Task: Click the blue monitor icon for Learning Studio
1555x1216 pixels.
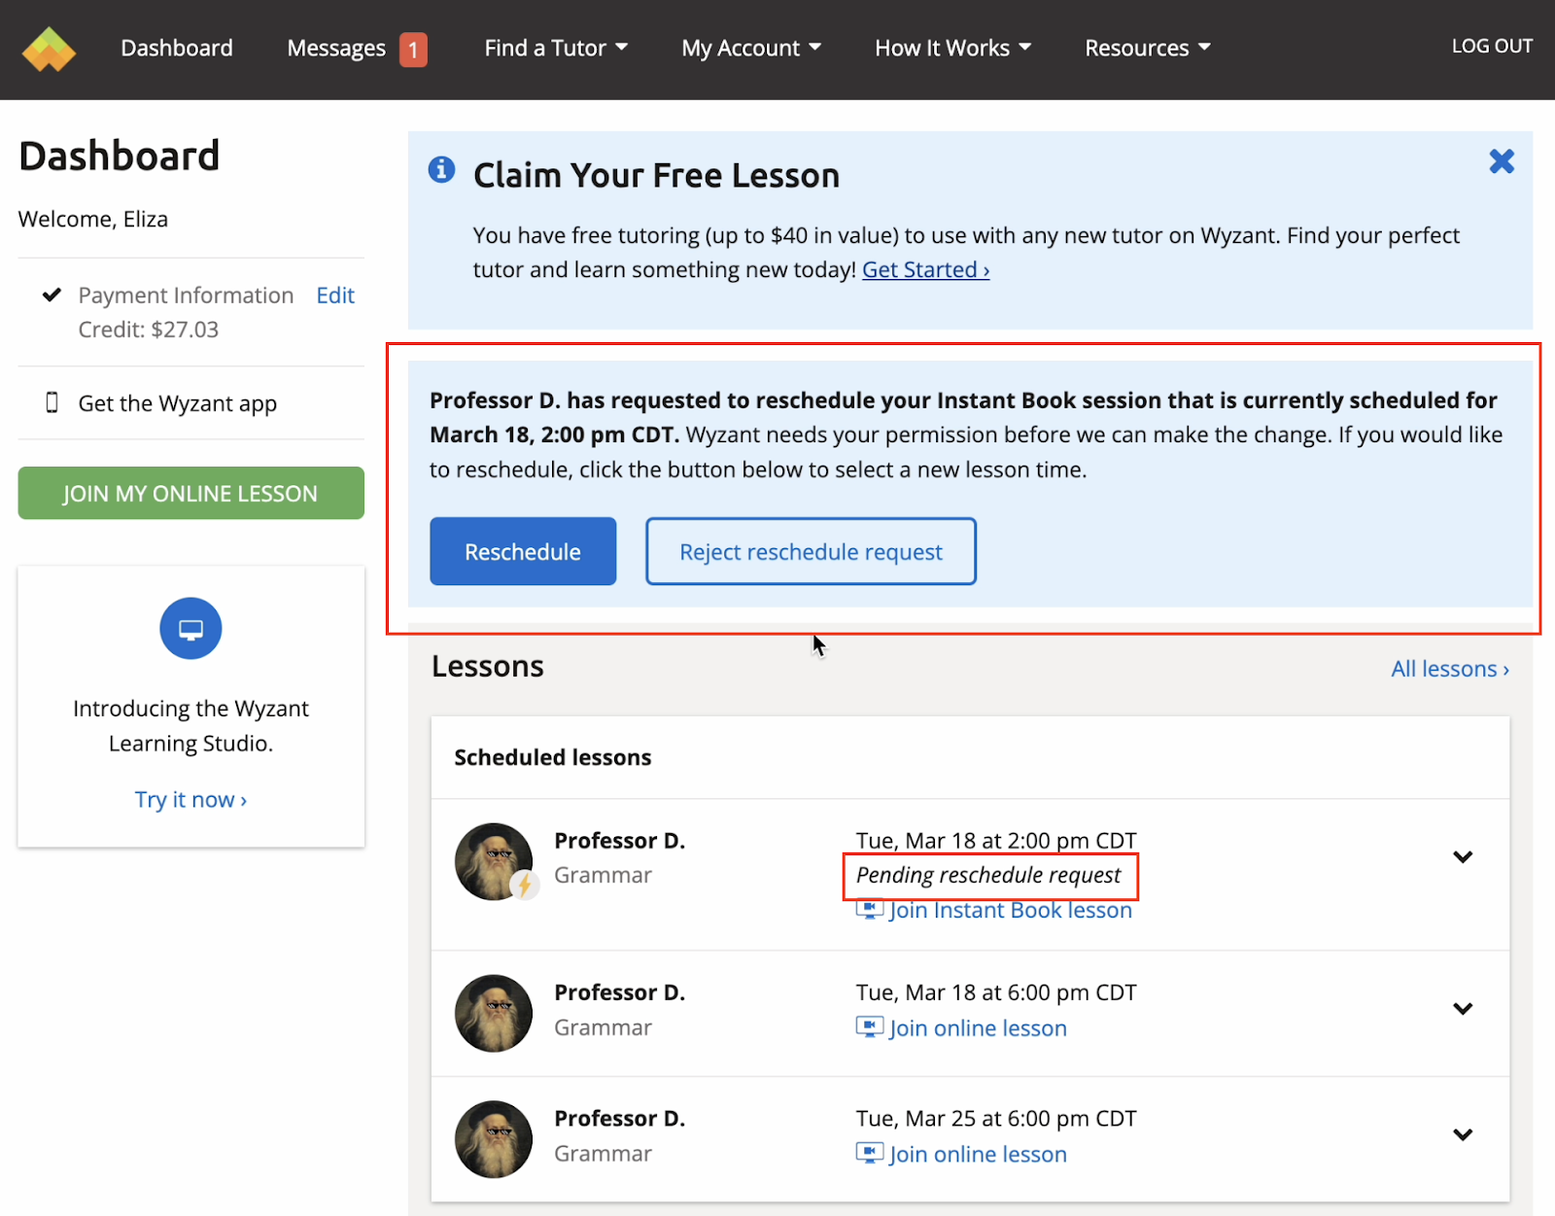Action: (x=190, y=629)
